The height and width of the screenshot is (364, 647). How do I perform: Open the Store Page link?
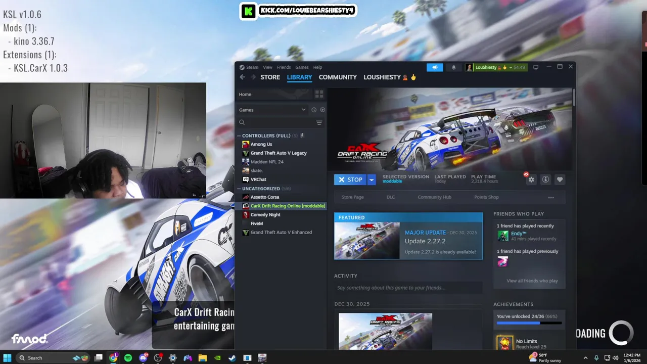pos(352,197)
